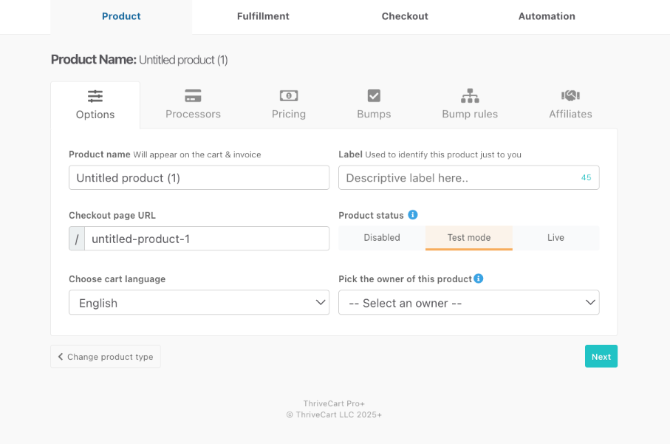Click the Pricing money bill icon
Screen dimensions: 670x444
coord(289,96)
